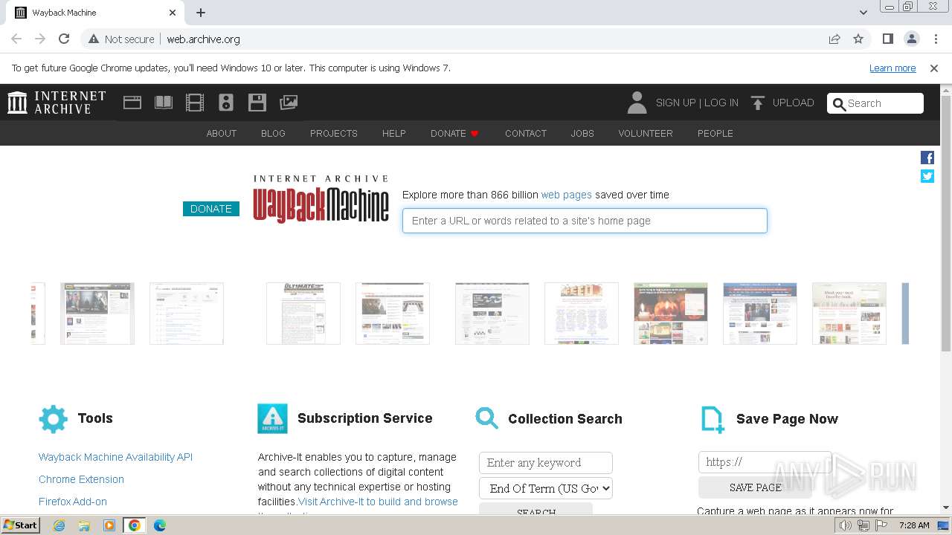952x535 pixels.
Task: Open Chrome side panel
Action: tap(888, 39)
